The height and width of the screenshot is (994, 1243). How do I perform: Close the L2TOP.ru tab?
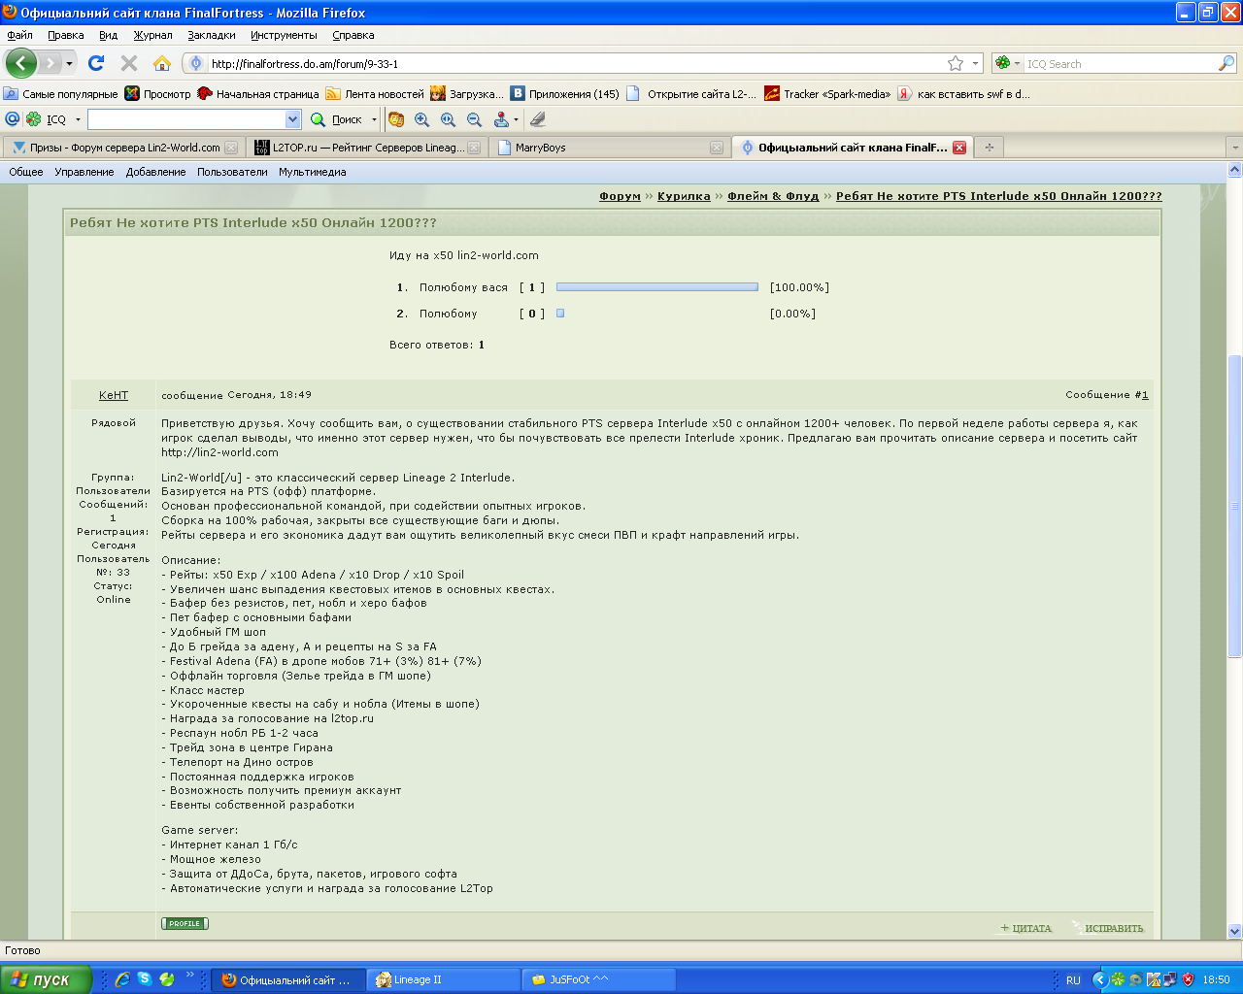coord(474,148)
